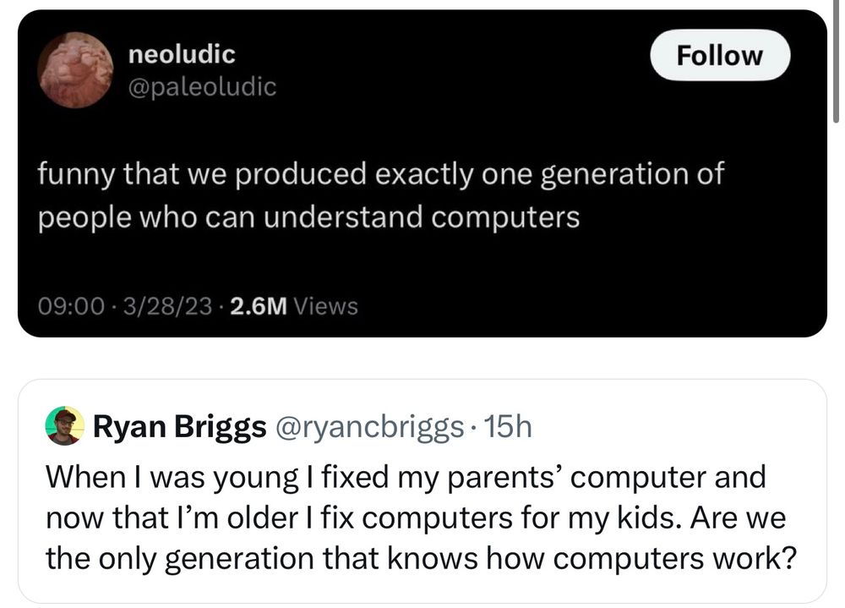Click 'Are we' in Ryan Briggs' tweet

pos(740,518)
